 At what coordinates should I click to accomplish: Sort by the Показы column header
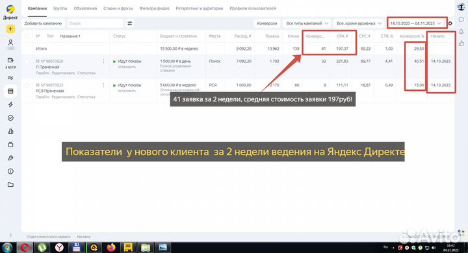pos(272,36)
